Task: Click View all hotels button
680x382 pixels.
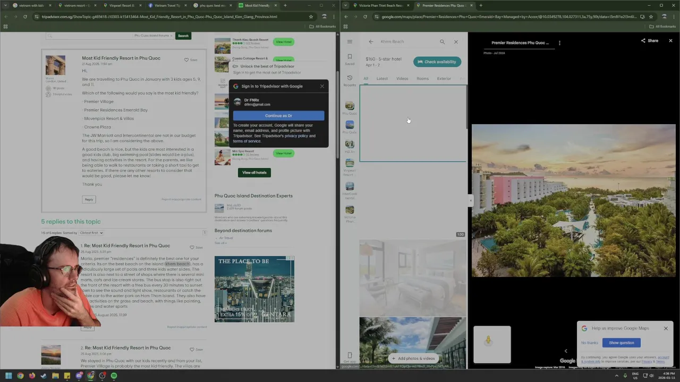Action: tap(254, 172)
